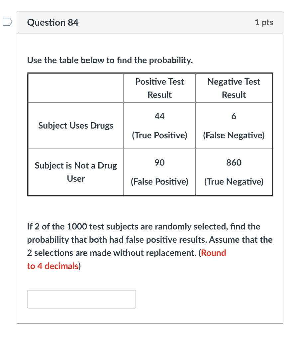Click the Subject is Not a Drug User label

(76, 172)
